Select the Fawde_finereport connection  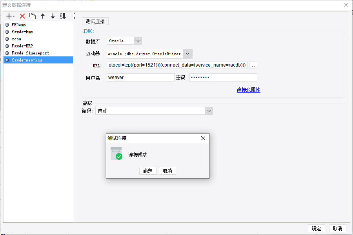click(x=38, y=53)
